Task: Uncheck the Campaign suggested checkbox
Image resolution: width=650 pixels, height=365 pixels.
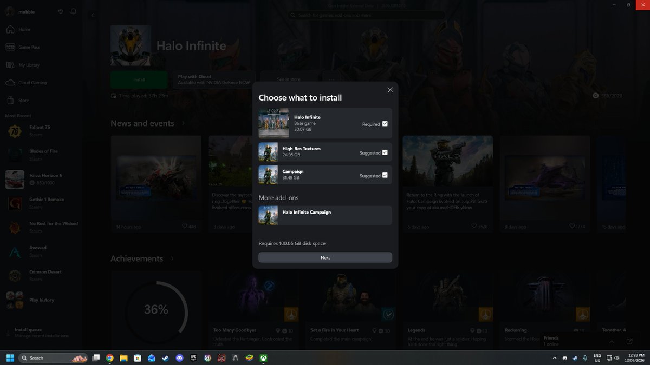Action: tap(385, 175)
